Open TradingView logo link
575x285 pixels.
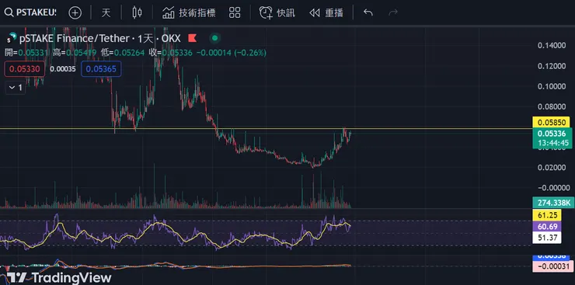(59, 278)
